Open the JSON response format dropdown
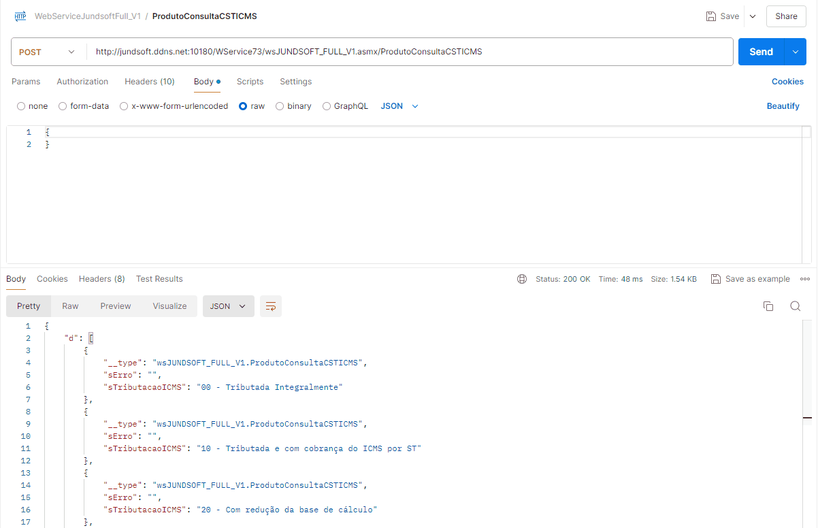818x528 pixels. 228,306
